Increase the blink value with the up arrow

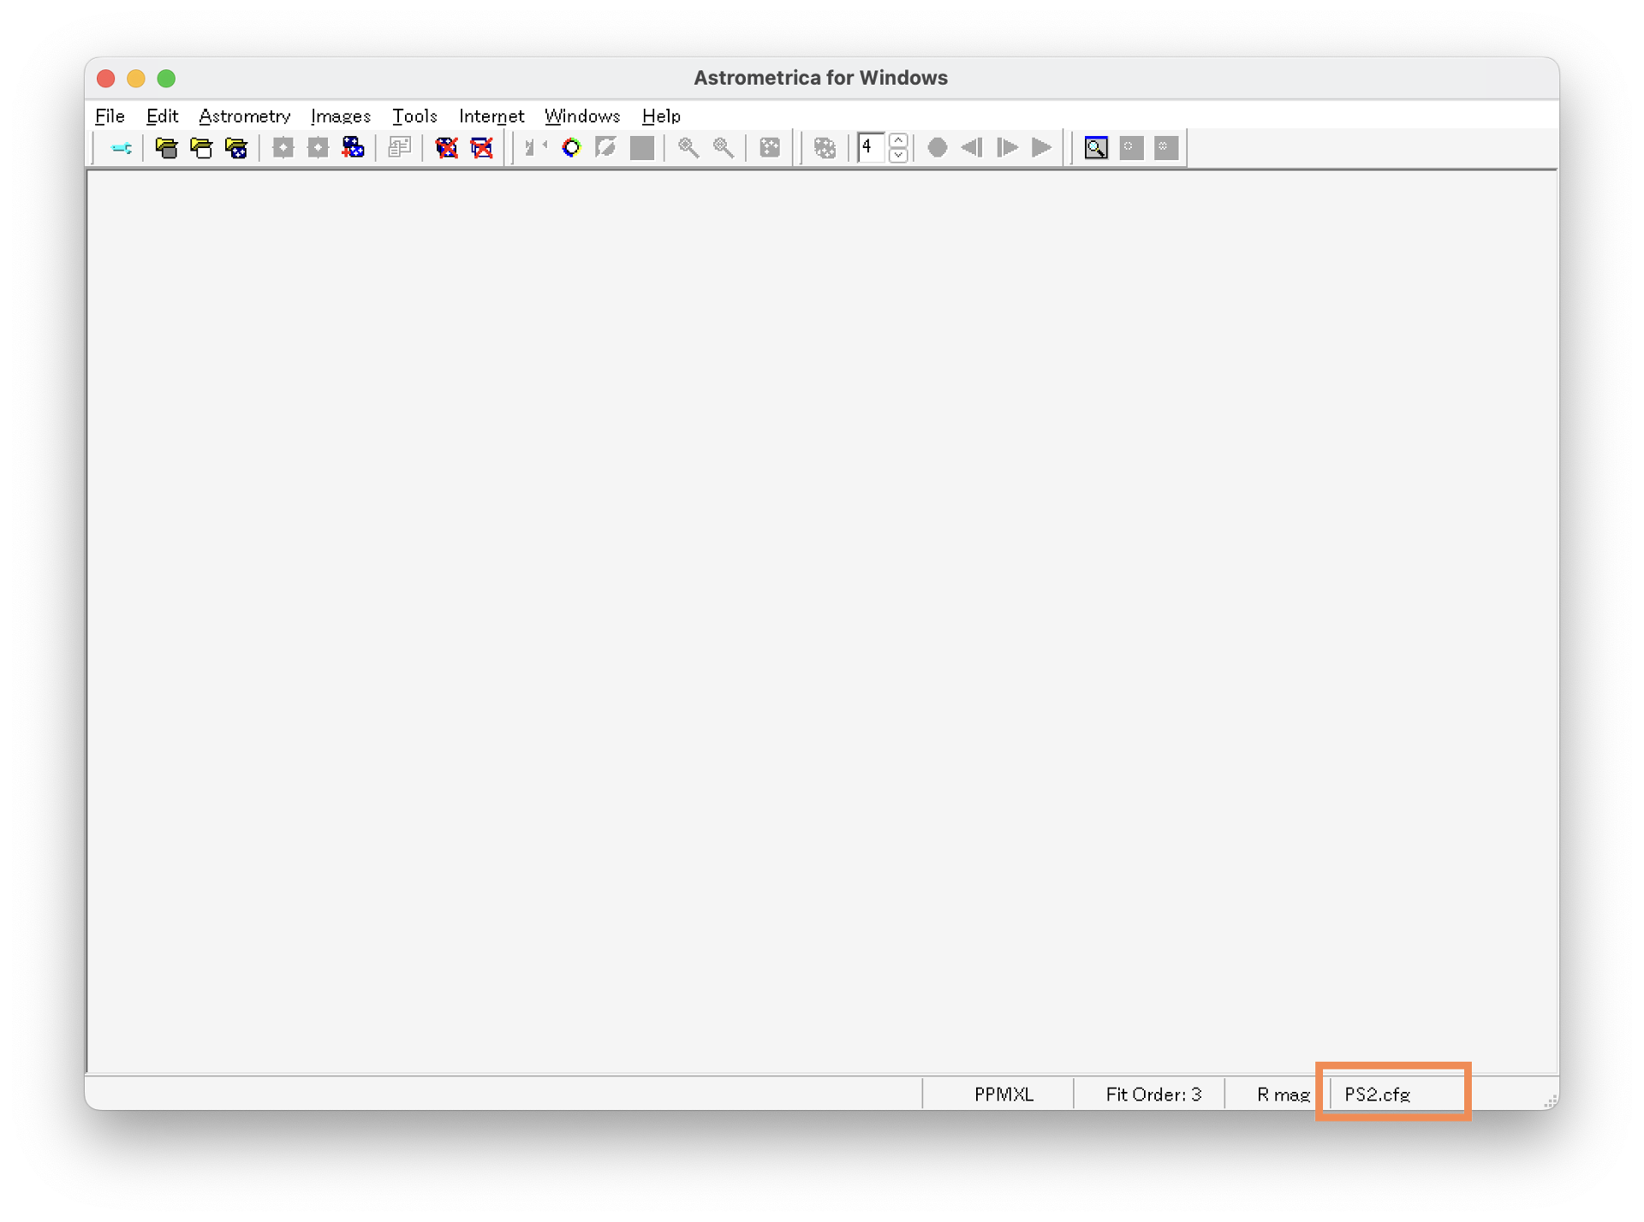click(x=898, y=140)
